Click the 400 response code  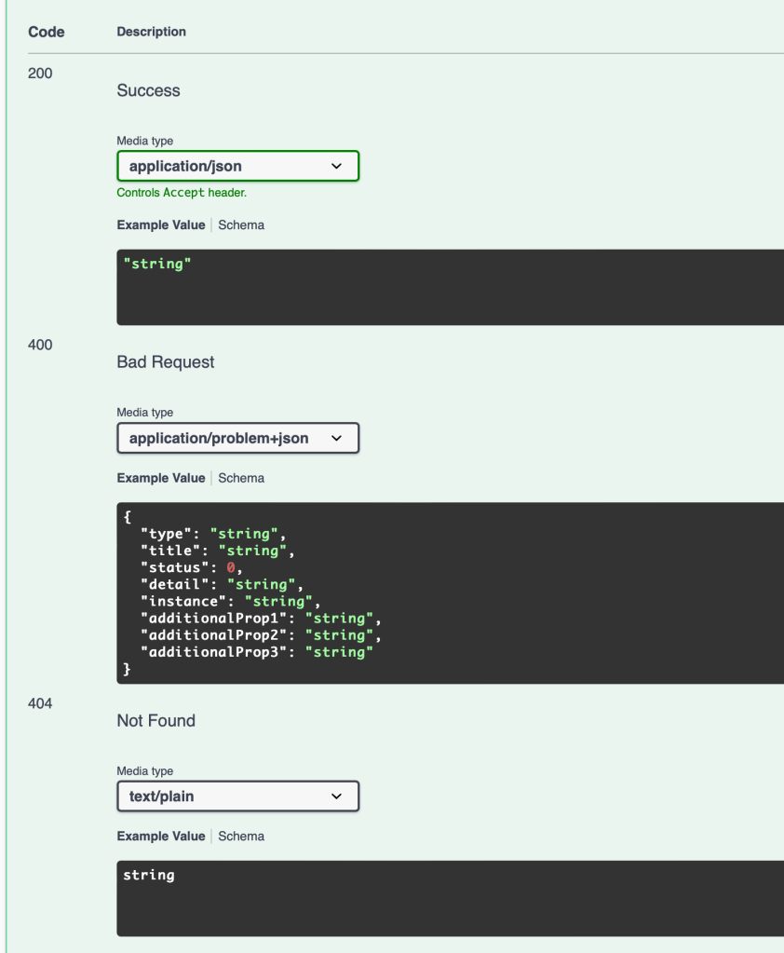coord(41,345)
